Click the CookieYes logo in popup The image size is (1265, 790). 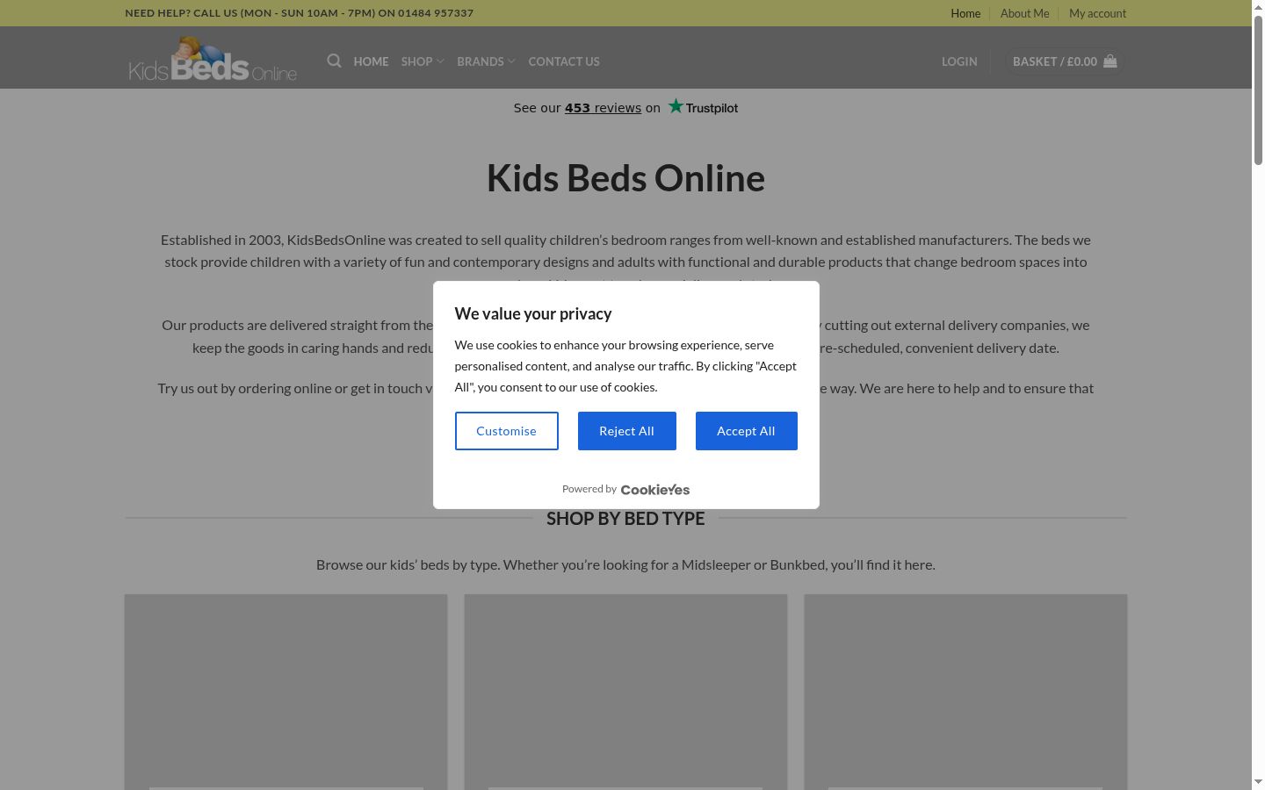point(654,490)
